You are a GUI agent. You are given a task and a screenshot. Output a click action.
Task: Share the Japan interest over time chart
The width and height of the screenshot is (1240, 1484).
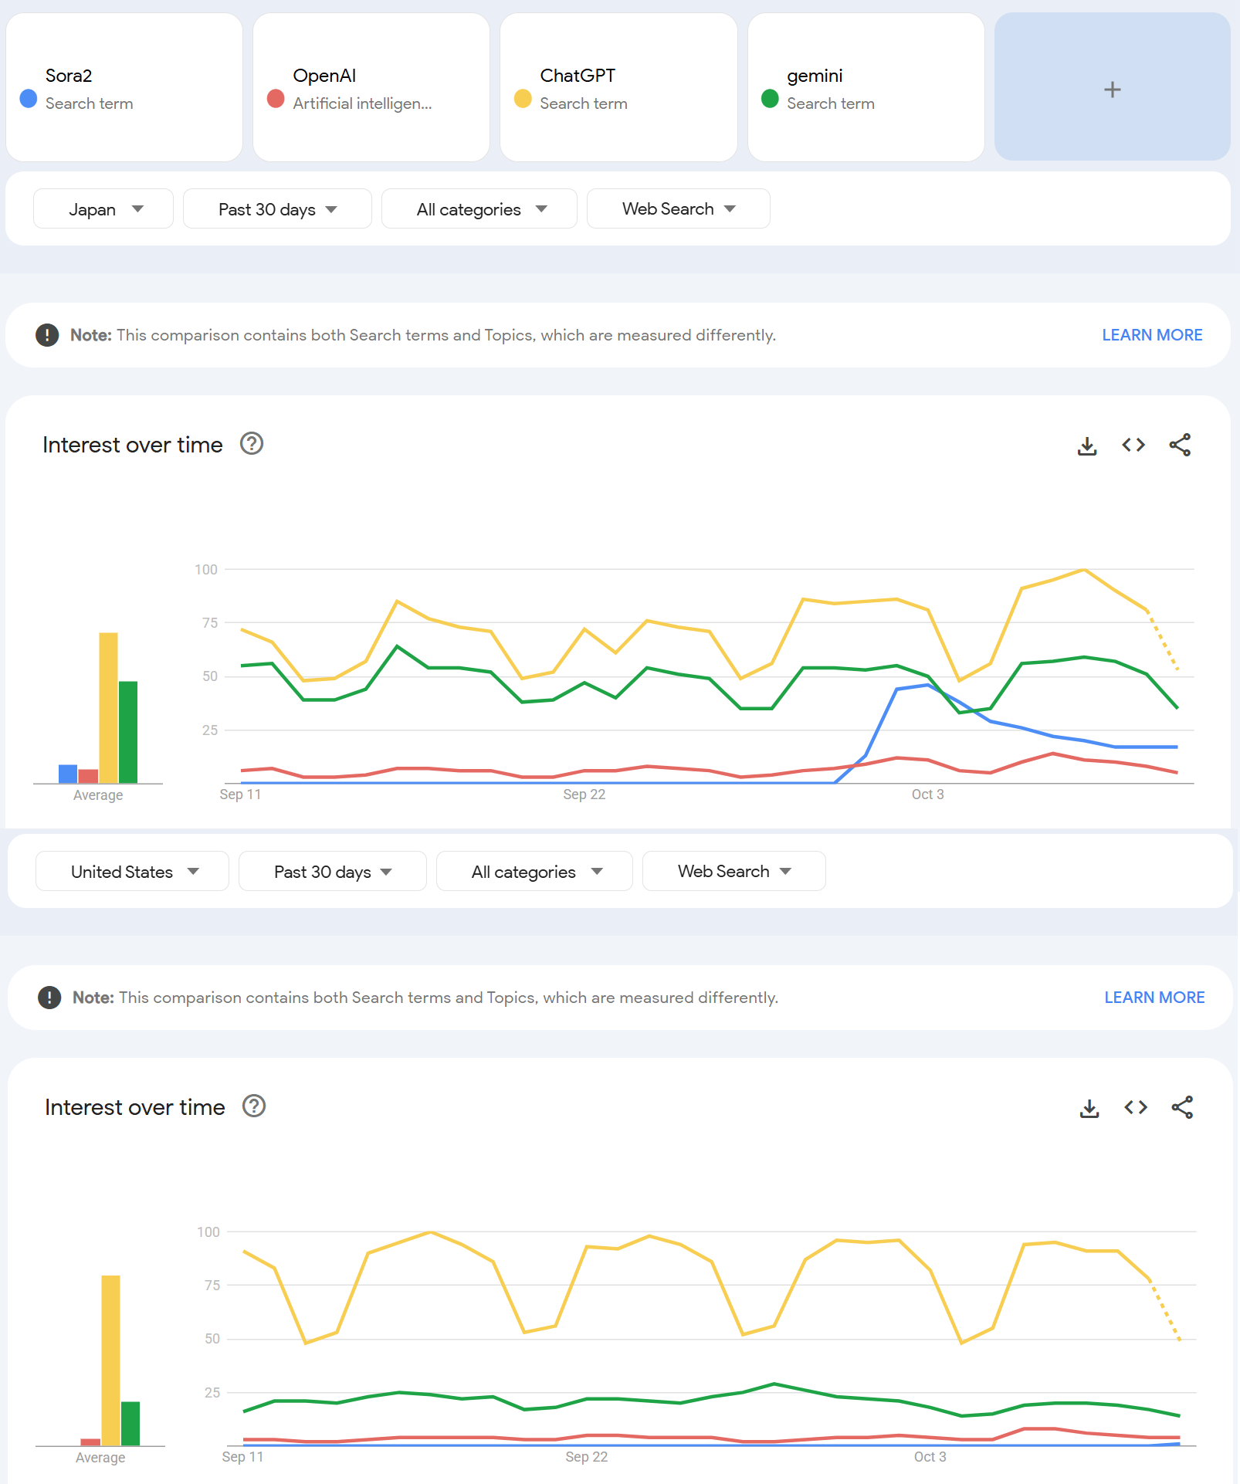pos(1180,446)
